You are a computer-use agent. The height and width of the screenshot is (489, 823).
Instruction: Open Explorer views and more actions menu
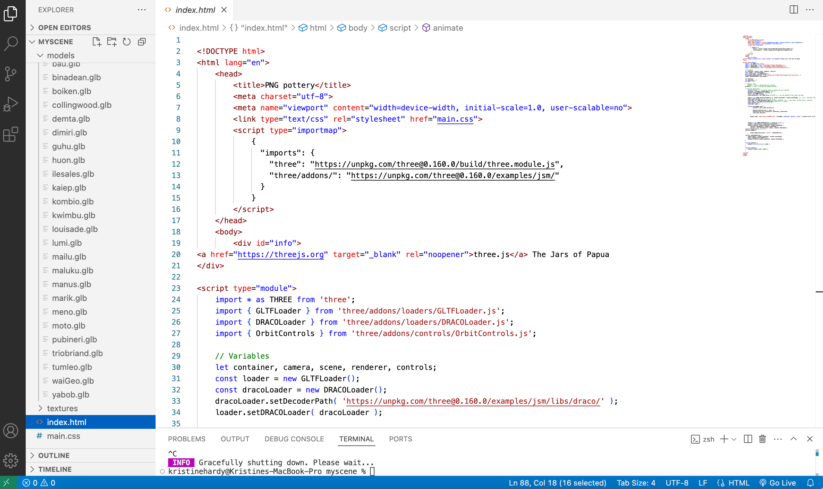(142, 9)
